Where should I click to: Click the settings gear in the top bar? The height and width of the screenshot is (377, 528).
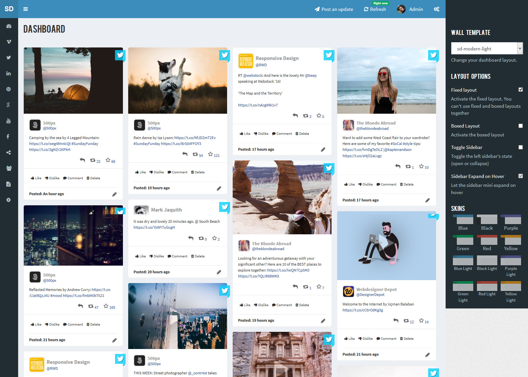[x=436, y=9]
